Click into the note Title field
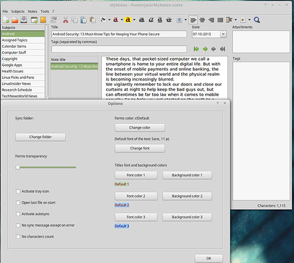Image resolution: width=294 pixels, height=263 pixels. click(119, 34)
